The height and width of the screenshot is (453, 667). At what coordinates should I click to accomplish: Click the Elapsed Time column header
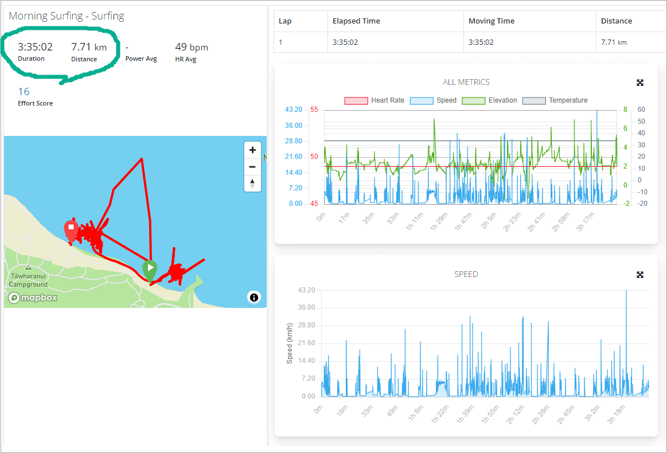tap(395, 21)
